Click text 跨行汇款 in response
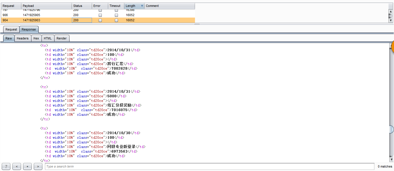This screenshot has width=394, height=171. pos(115,64)
